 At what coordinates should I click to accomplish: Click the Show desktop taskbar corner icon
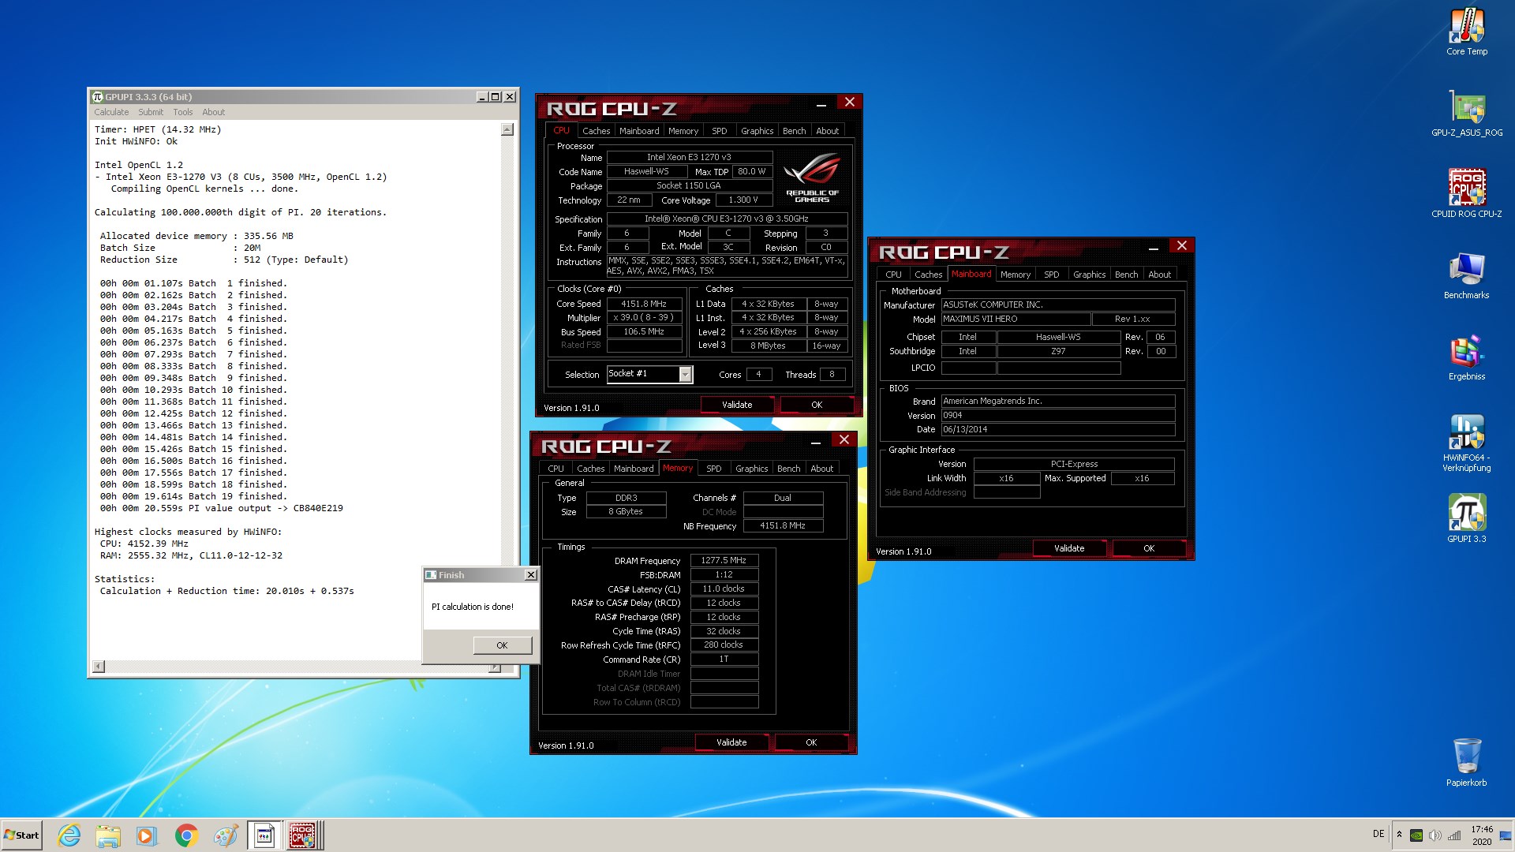[1506, 835]
